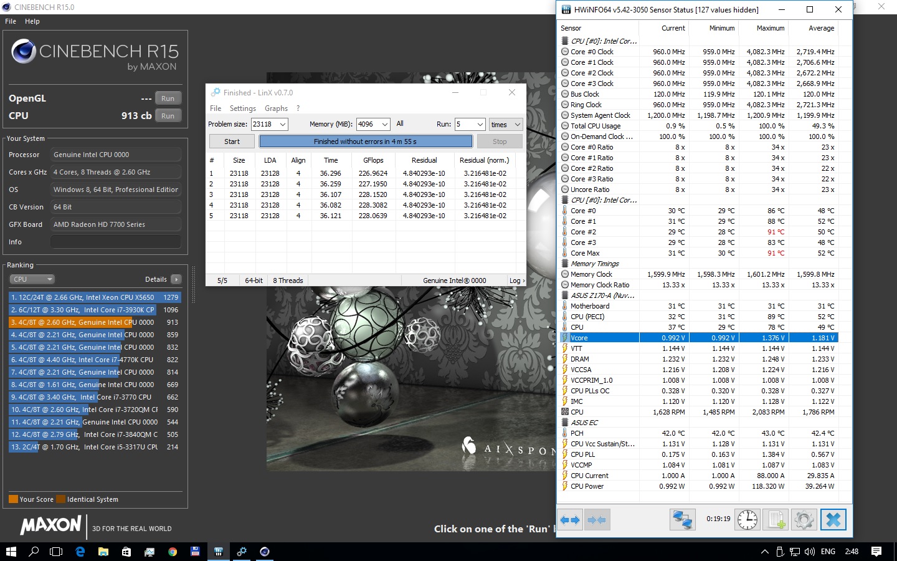Click LinX 'Finished without errors' progress bar
Image resolution: width=897 pixels, height=561 pixels.
365,141
